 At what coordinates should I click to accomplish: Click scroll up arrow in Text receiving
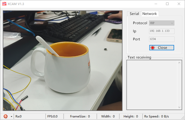point(179,63)
